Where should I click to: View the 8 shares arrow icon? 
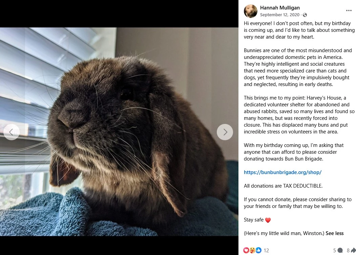(x=353, y=250)
